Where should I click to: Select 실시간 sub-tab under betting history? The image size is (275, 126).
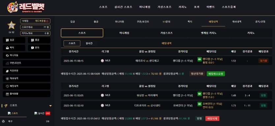89,43
